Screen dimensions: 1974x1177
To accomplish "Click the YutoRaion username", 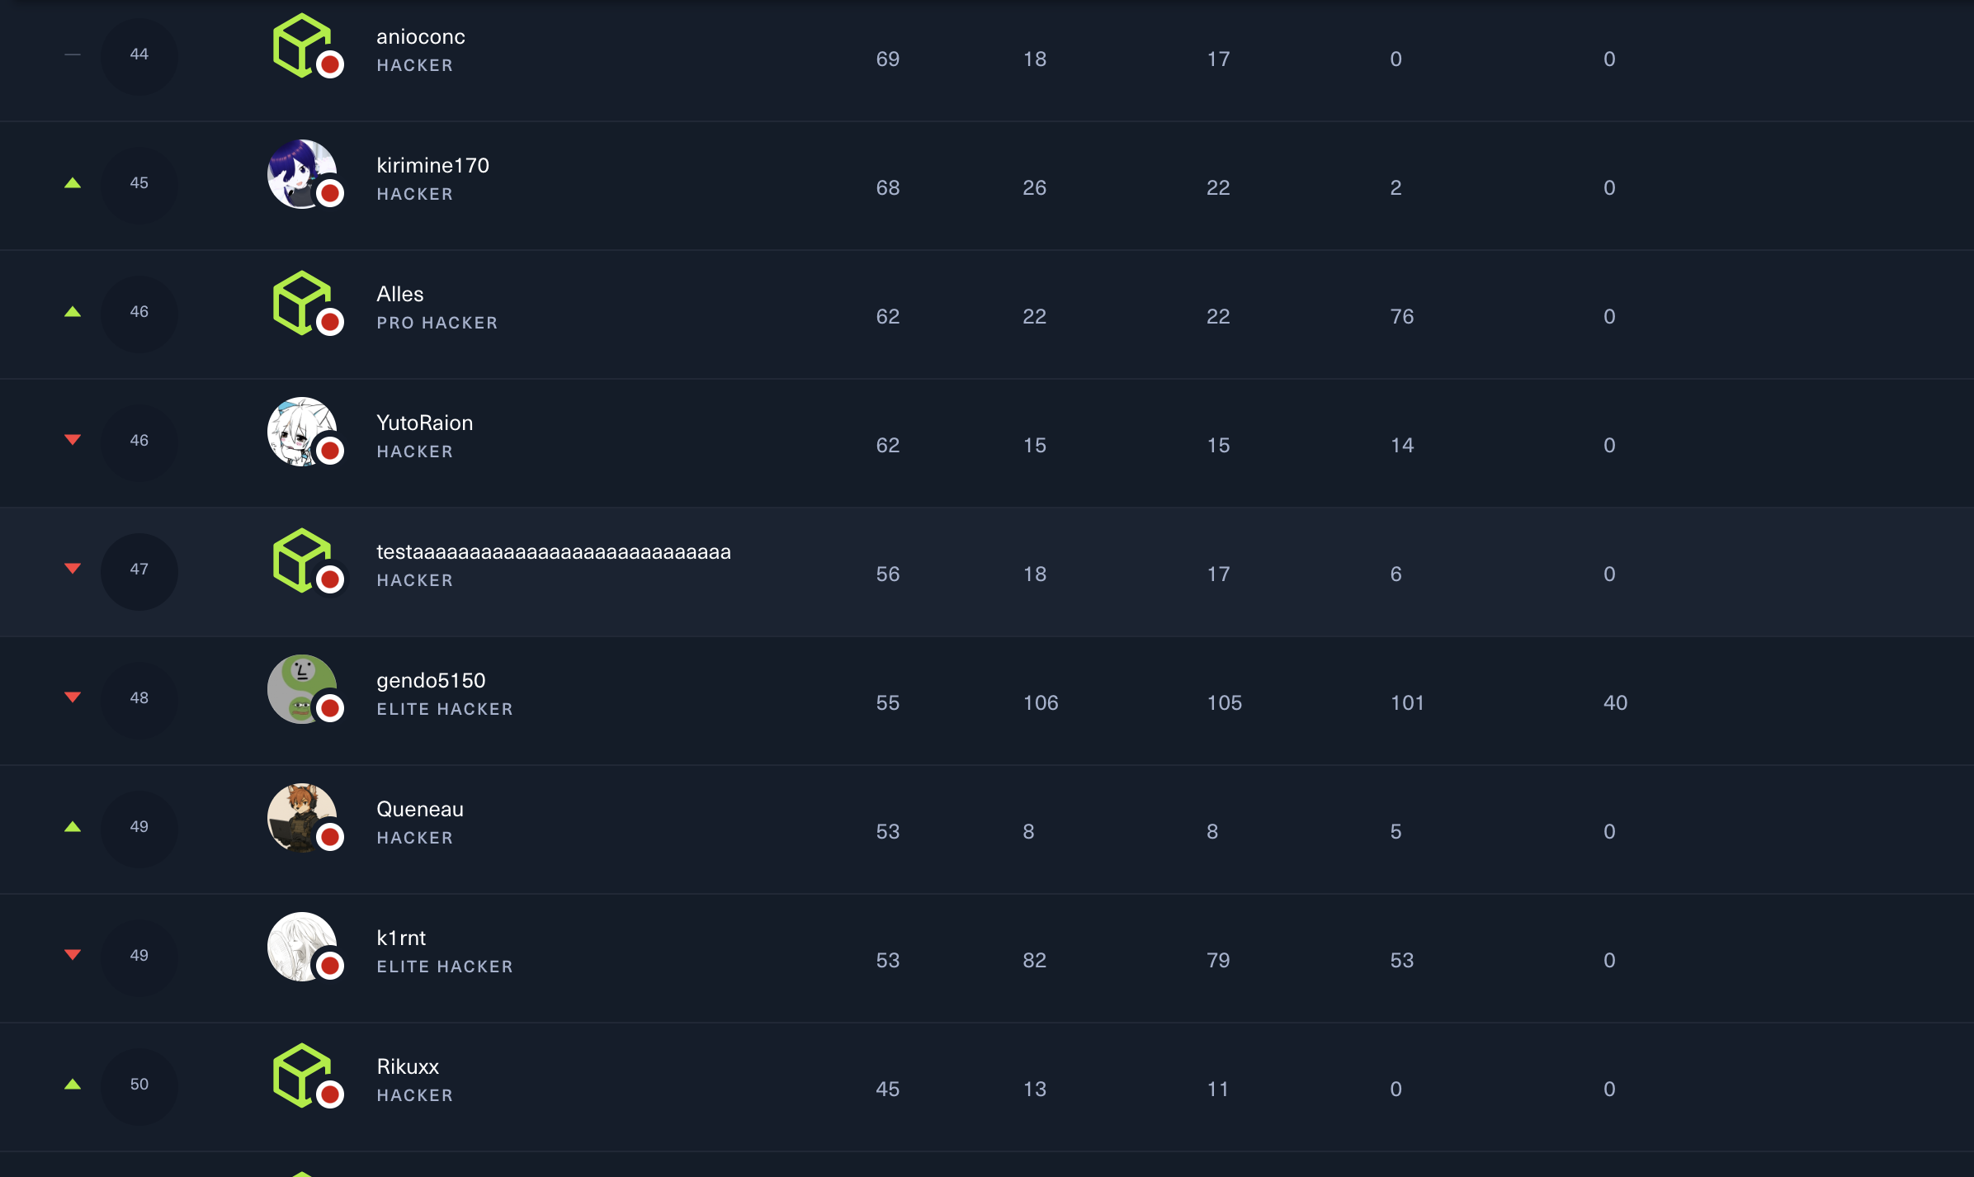I will point(424,423).
